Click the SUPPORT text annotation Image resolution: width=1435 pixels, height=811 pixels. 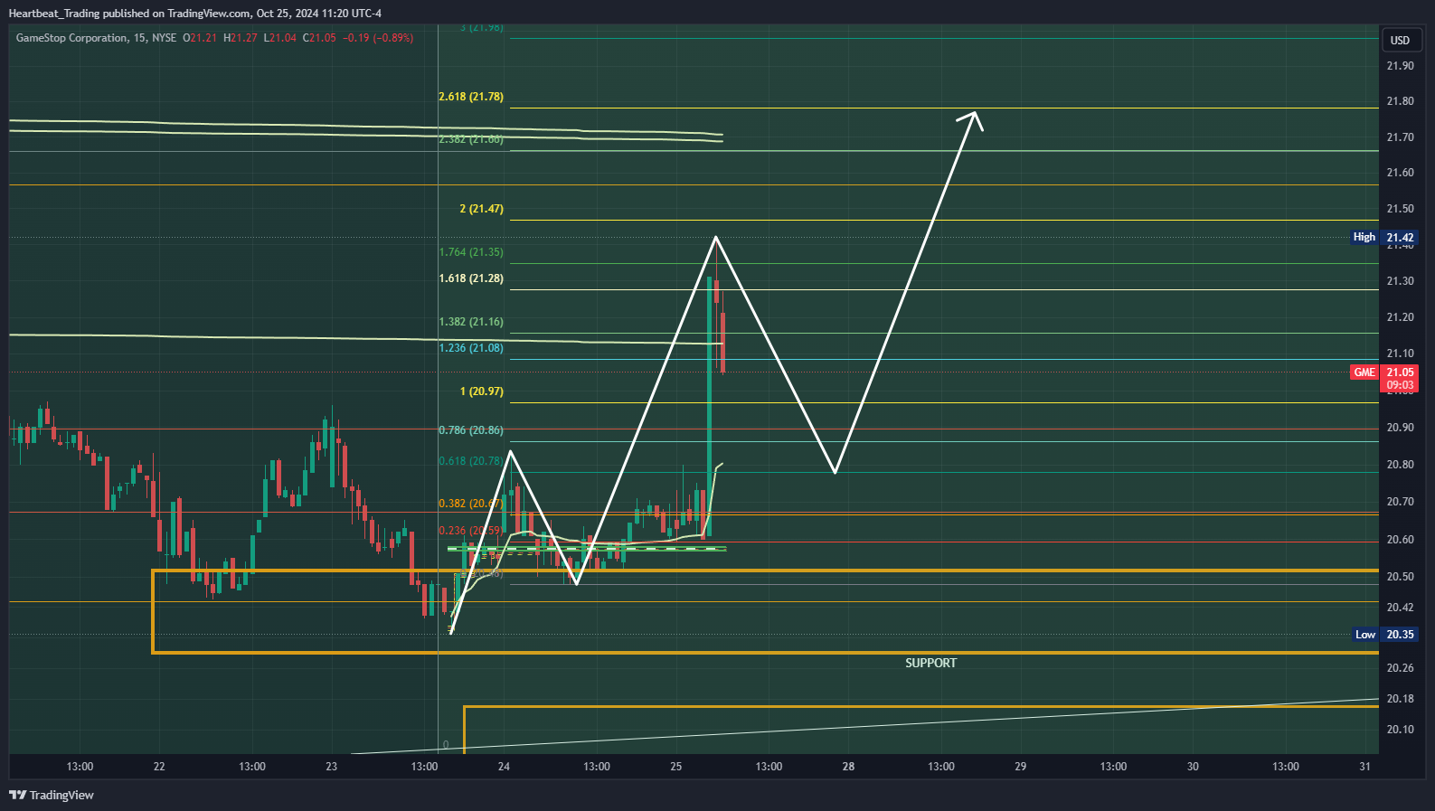930,663
